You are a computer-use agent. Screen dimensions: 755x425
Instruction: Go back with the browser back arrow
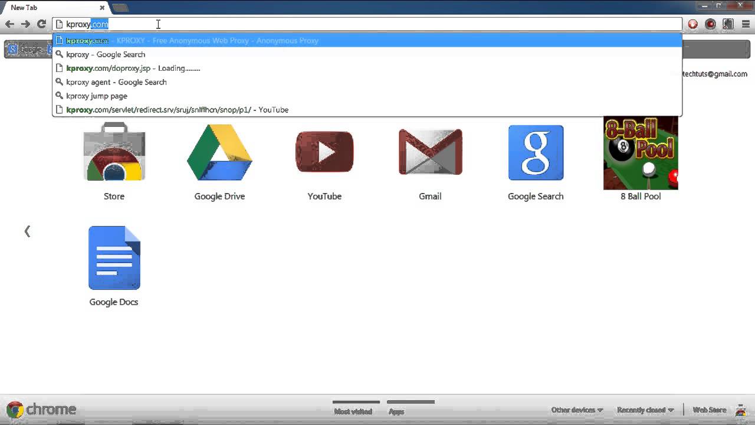[x=9, y=24]
